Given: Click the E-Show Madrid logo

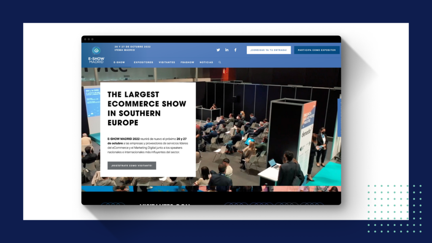Looking at the screenshot, I should tap(96, 55).
